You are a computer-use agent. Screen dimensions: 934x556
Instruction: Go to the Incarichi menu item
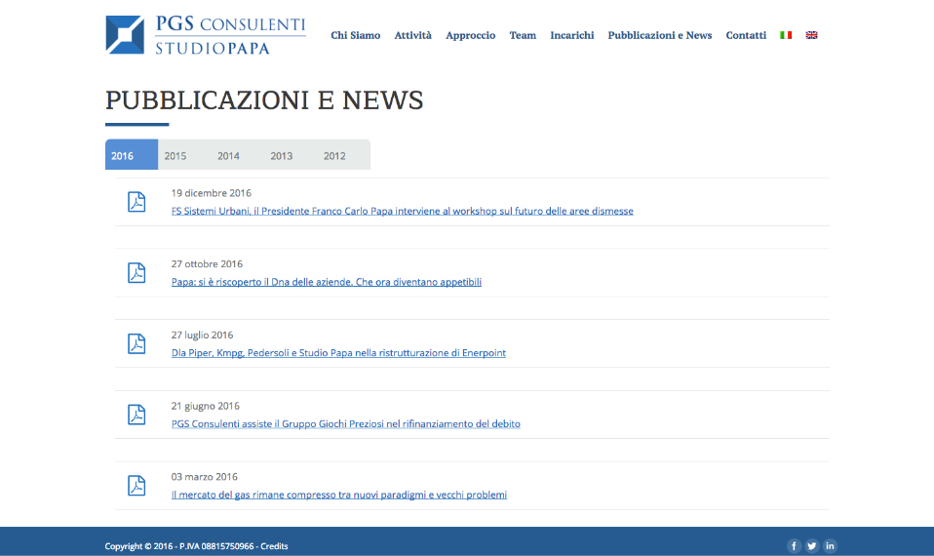tap(571, 35)
